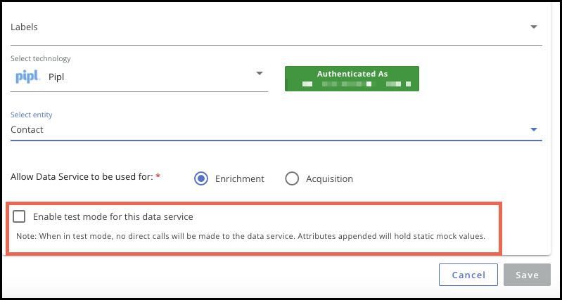562x300 pixels.
Task: Click the Save button
Action: (527, 275)
